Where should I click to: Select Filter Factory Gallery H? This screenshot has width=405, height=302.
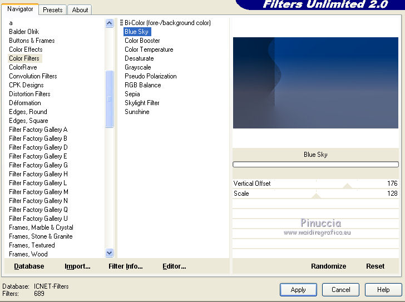tap(38, 174)
